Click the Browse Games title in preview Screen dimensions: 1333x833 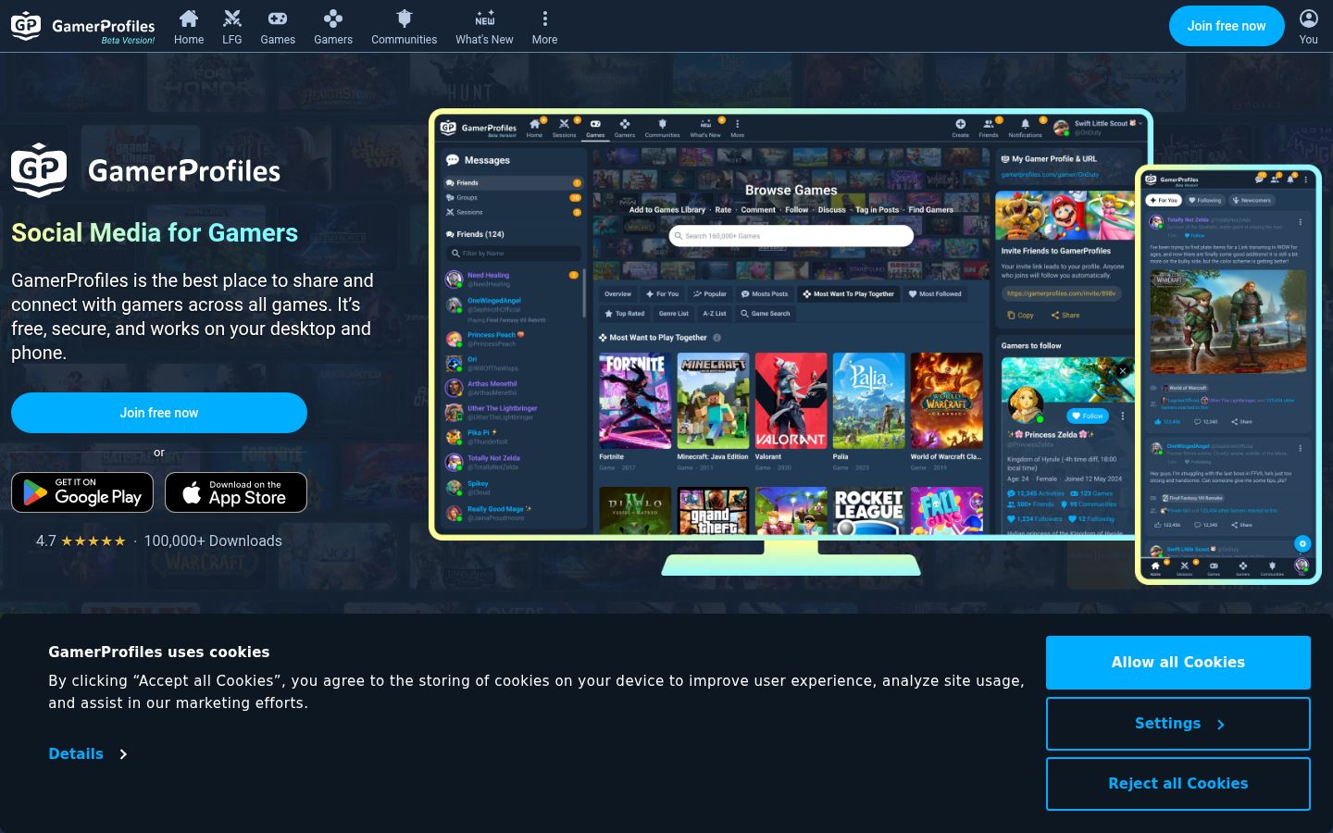(791, 190)
